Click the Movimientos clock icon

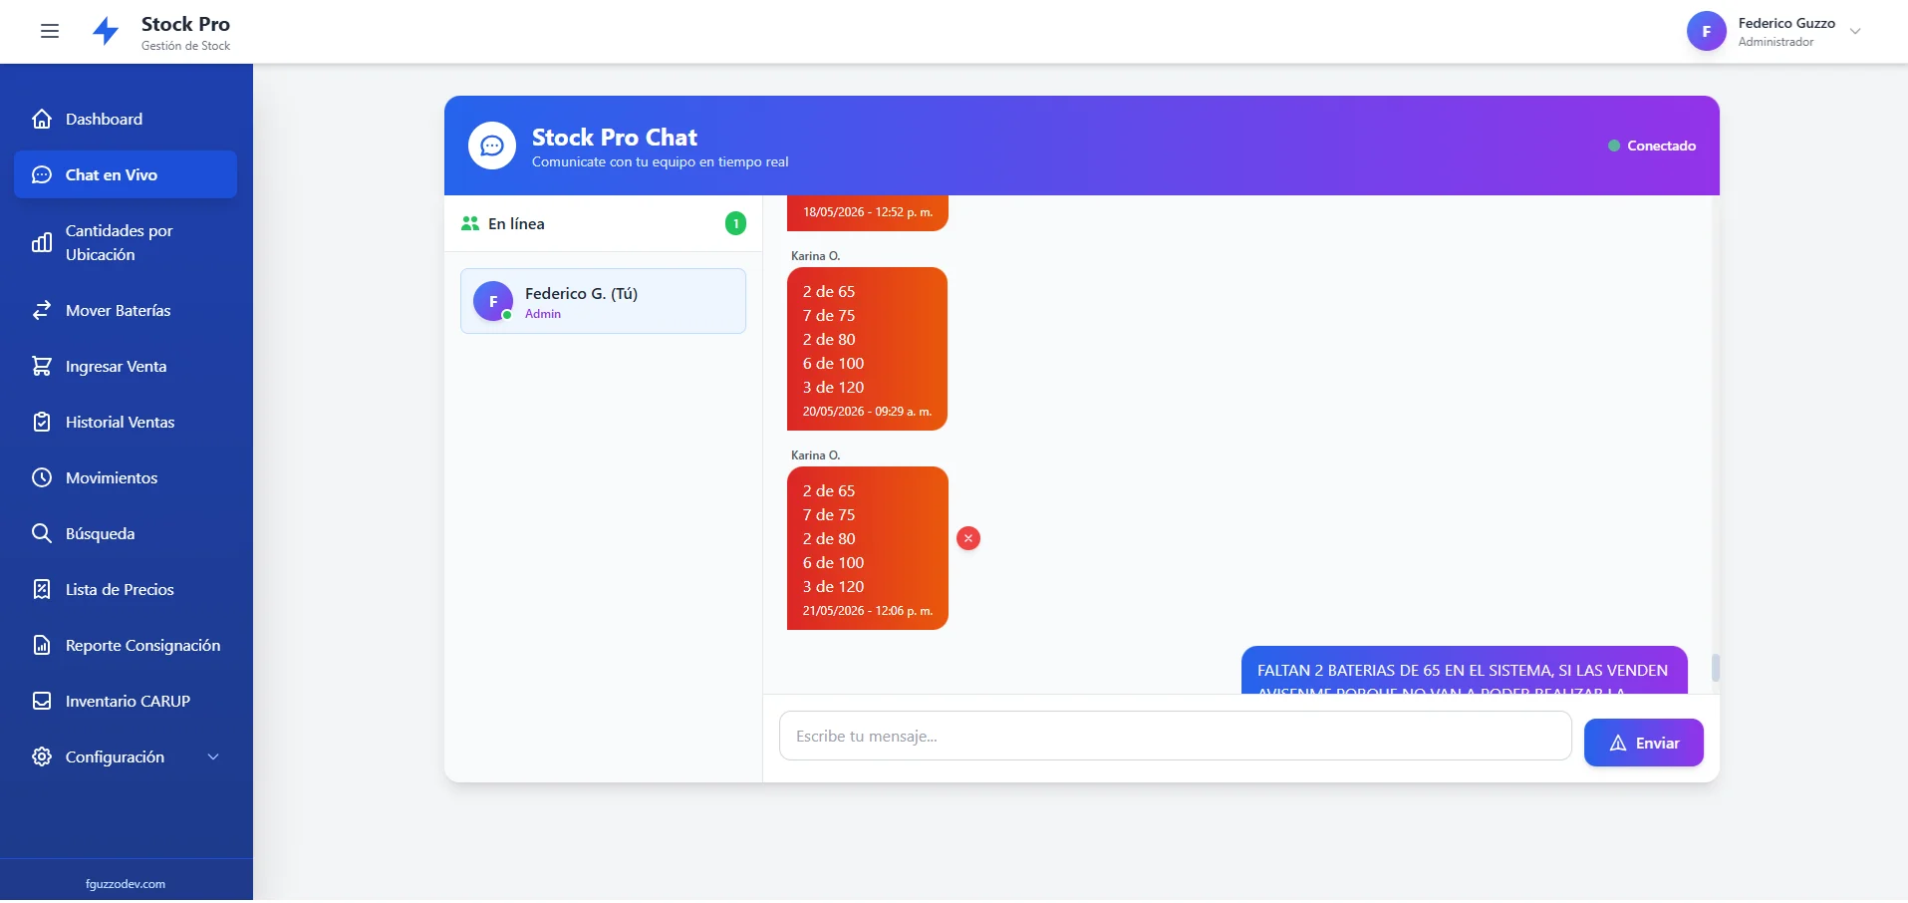pyautogui.click(x=42, y=477)
